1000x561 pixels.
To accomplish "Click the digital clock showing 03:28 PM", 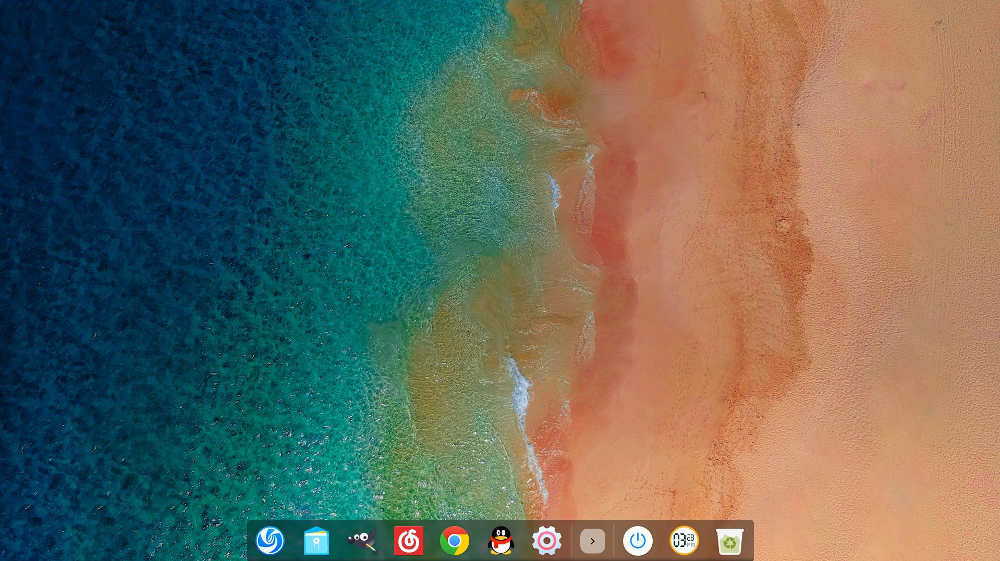I will (684, 541).
